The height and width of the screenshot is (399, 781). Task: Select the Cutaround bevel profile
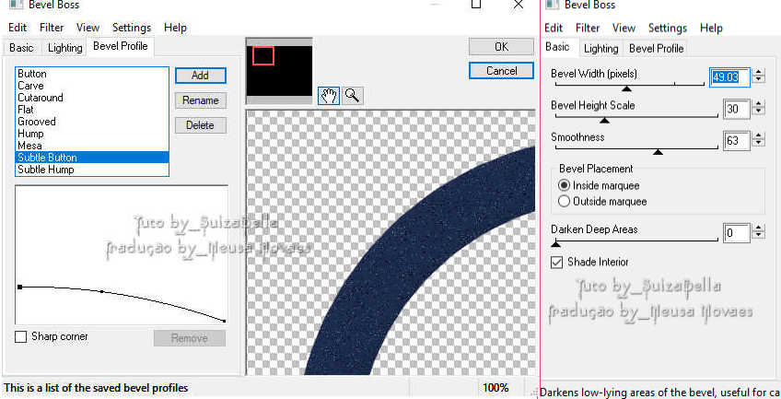[x=92, y=98]
